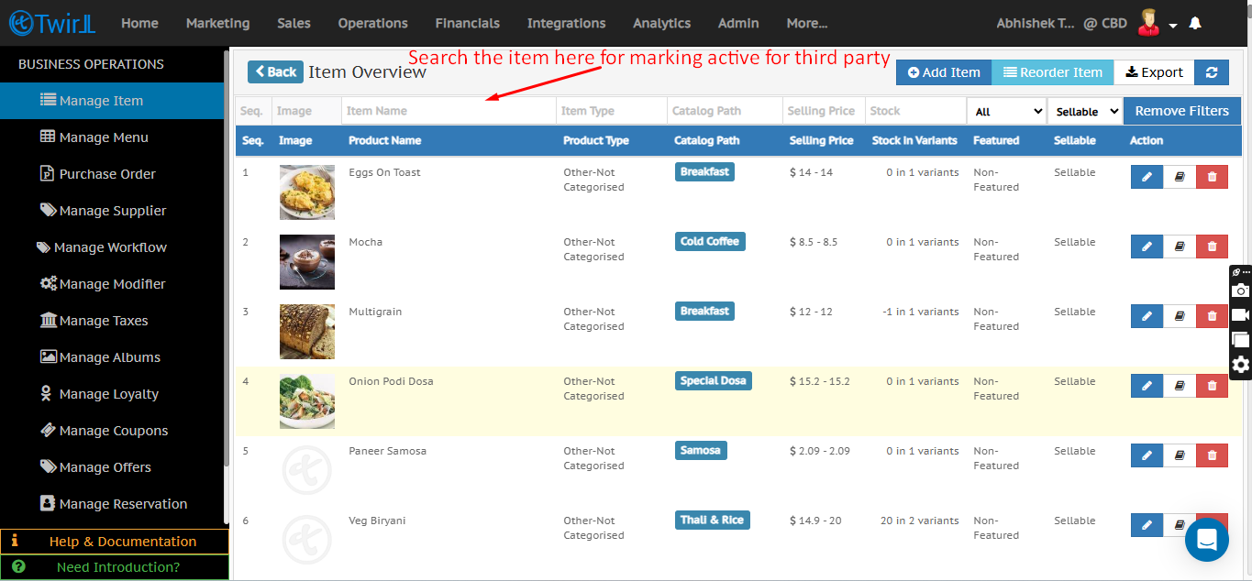
Task: Open the chat support bubble icon
Action: (x=1206, y=539)
